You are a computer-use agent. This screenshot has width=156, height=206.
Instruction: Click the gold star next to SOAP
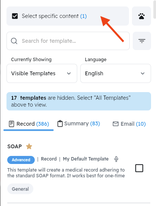pyautogui.click(x=29, y=146)
